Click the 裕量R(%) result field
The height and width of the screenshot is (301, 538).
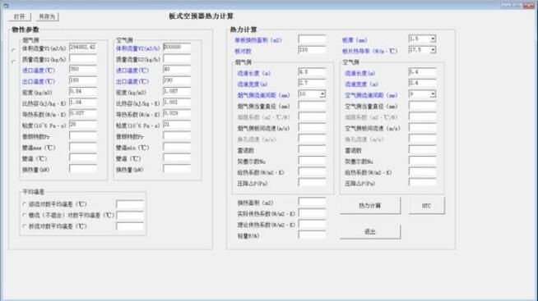point(312,235)
